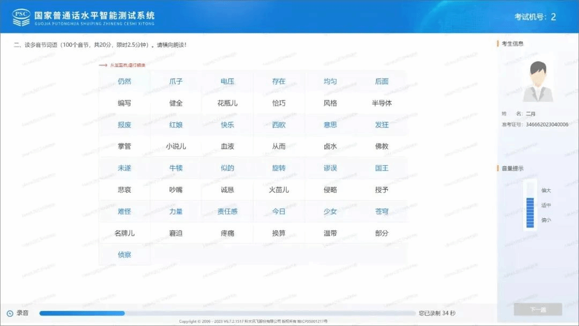The width and height of the screenshot is (579, 326).
Task: Click the word 火苗儿
Action: click(279, 190)
